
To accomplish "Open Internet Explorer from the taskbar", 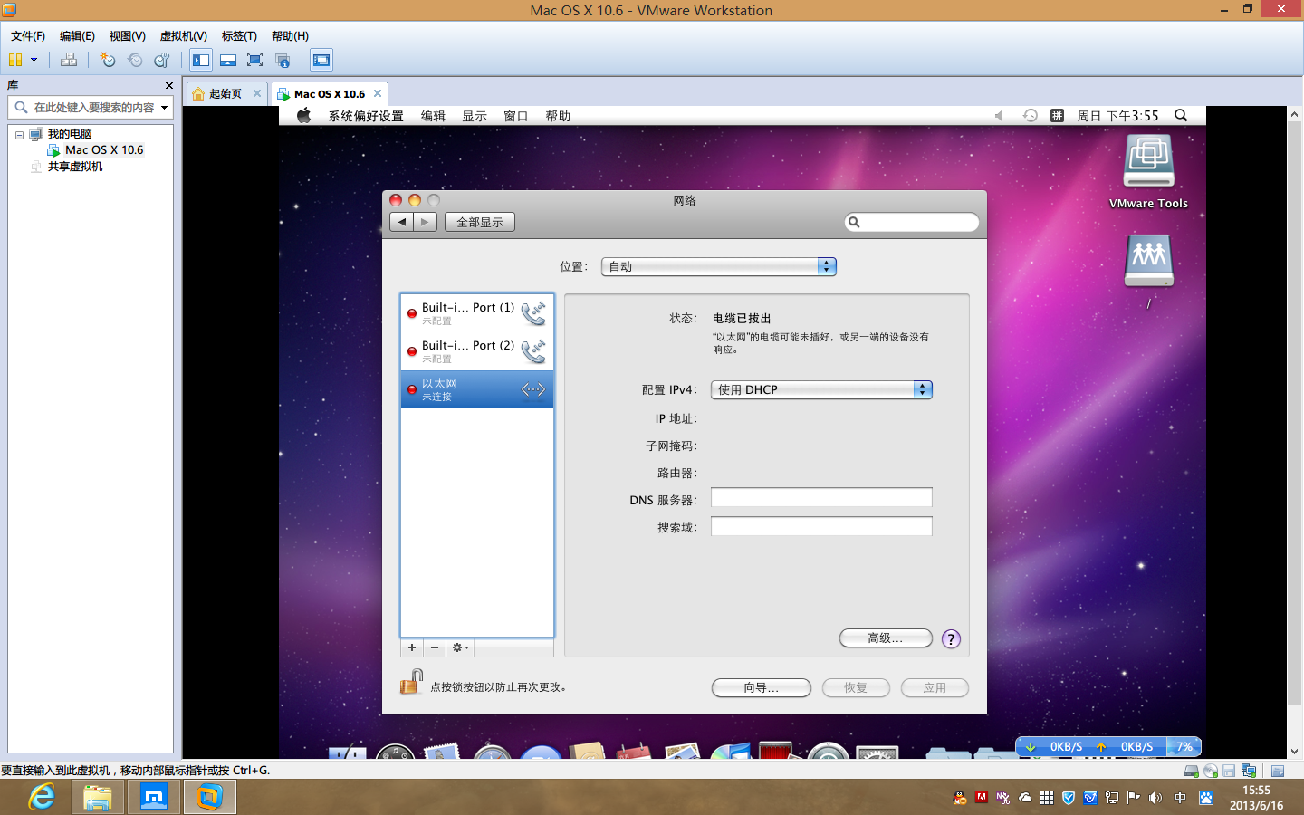I will [42, 797].
